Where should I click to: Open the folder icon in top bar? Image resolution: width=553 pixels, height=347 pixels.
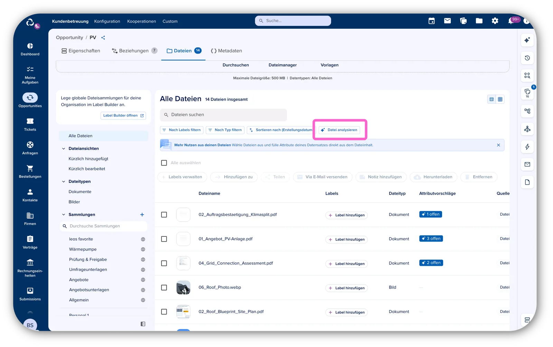point(479,21)
